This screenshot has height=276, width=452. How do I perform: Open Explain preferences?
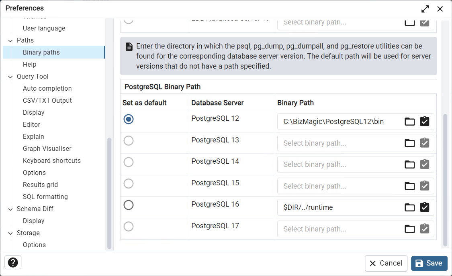pyautogui.click(x=33, y=137)
